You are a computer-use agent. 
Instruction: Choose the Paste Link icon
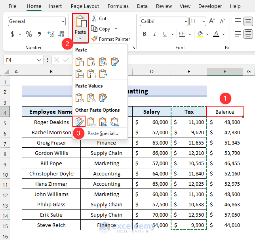(91, 121)
